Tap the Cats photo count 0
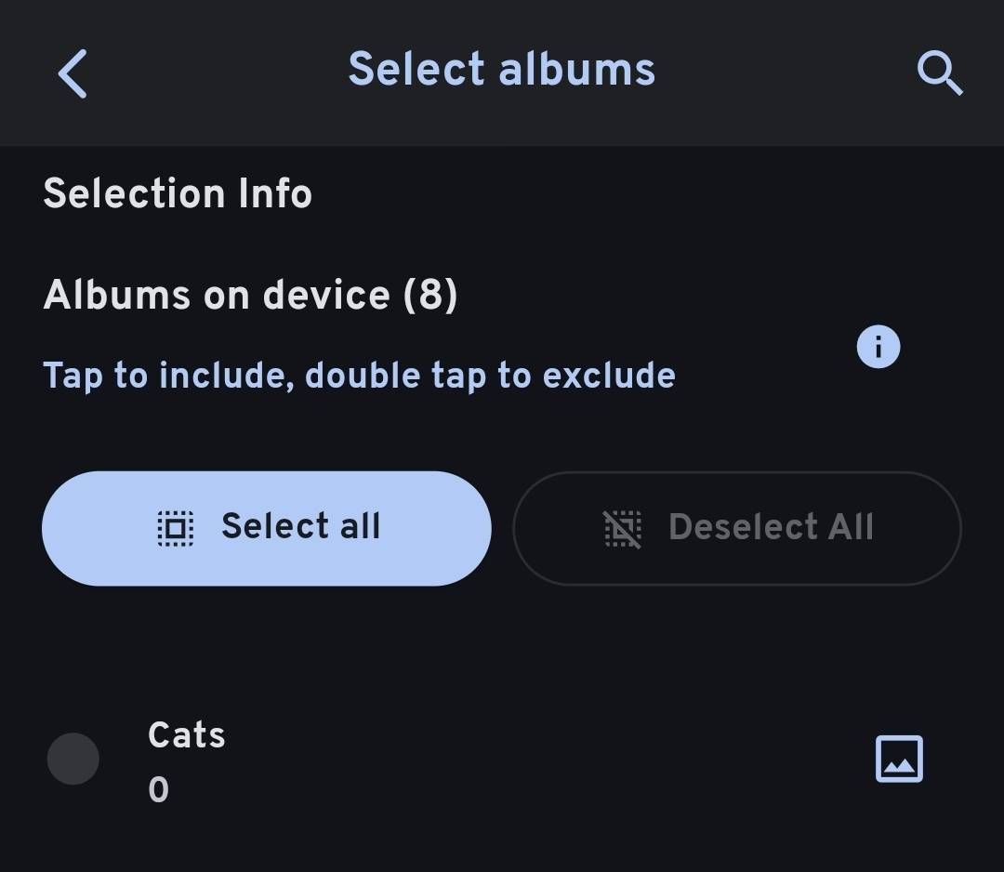This screenshot has width=1004, height=872. point(159,790)
